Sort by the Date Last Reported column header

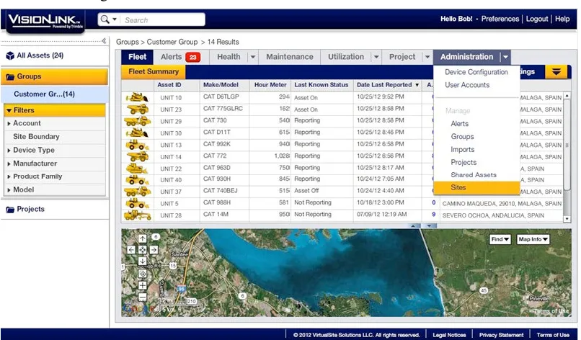[x=387, y=85]
